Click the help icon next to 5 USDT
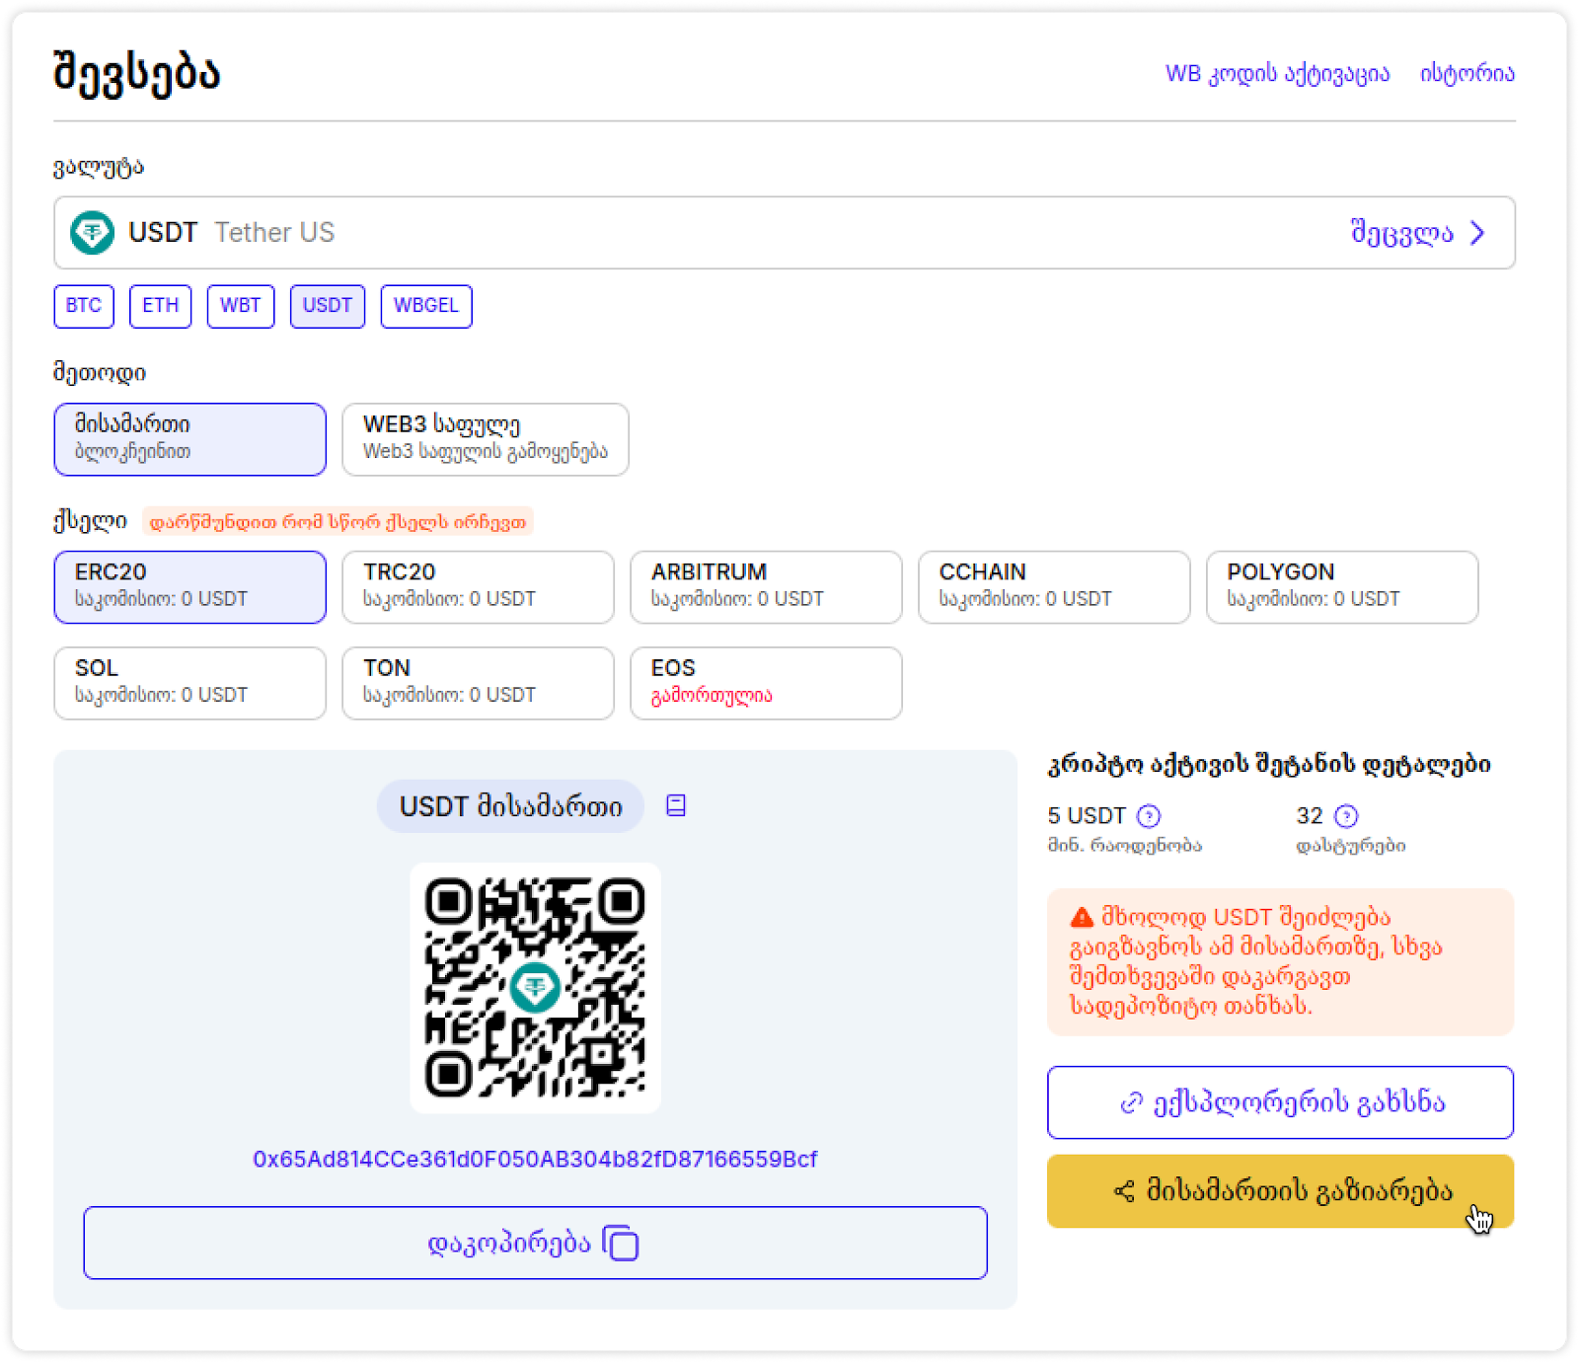Screen dimensions: 1579x1363 (1149, 816)
